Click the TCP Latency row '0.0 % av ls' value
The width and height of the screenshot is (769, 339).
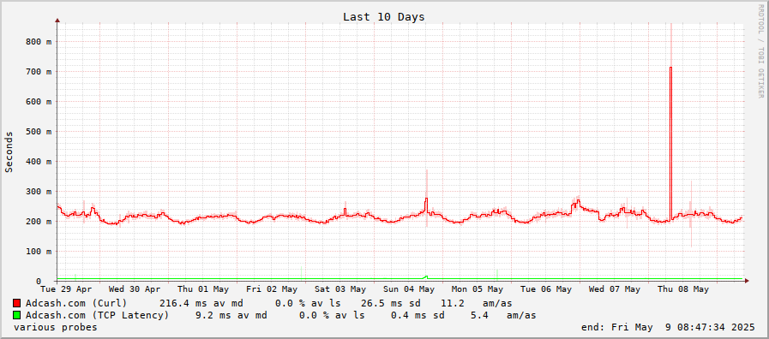coord(332,315)
